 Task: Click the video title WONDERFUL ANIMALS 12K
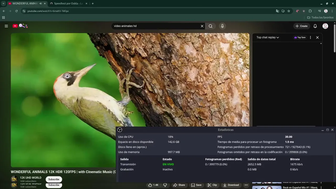click(63, 172)
